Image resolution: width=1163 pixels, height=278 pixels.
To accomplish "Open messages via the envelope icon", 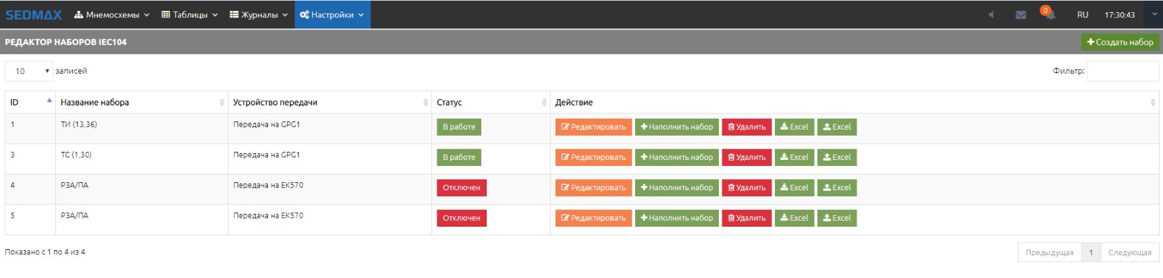I will coord(1021,15).
